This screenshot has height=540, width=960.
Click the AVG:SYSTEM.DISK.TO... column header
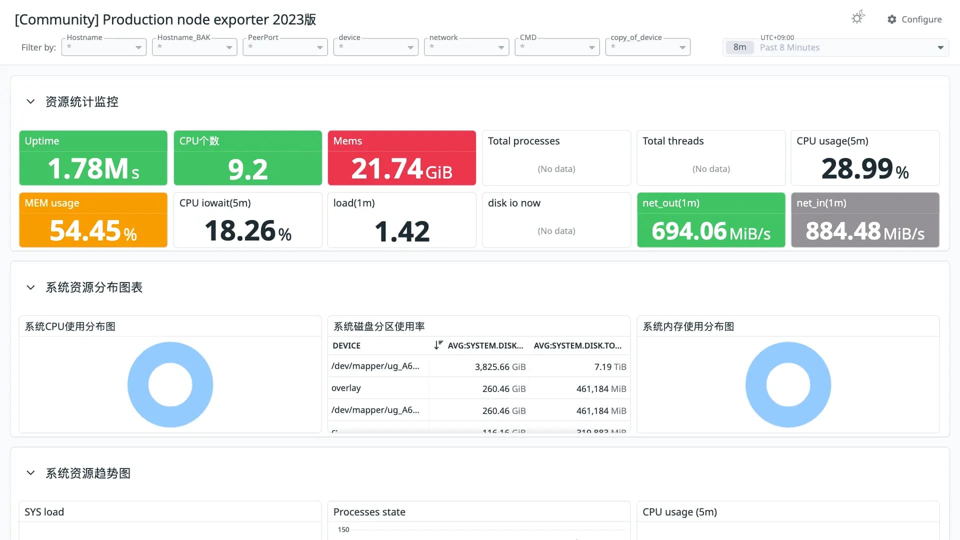(x=577, y=345)
